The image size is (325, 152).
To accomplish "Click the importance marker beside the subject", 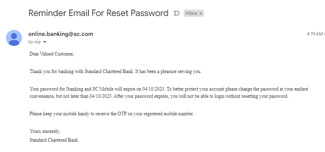I will pyautogui.click(x=176, y=13).
